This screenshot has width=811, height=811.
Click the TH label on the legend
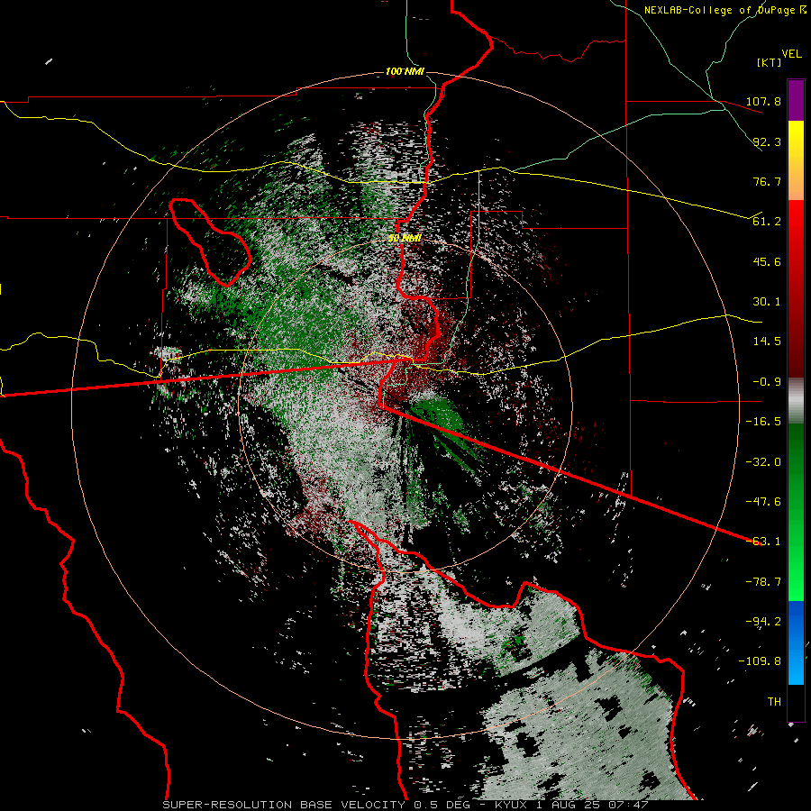click(774, 701)
